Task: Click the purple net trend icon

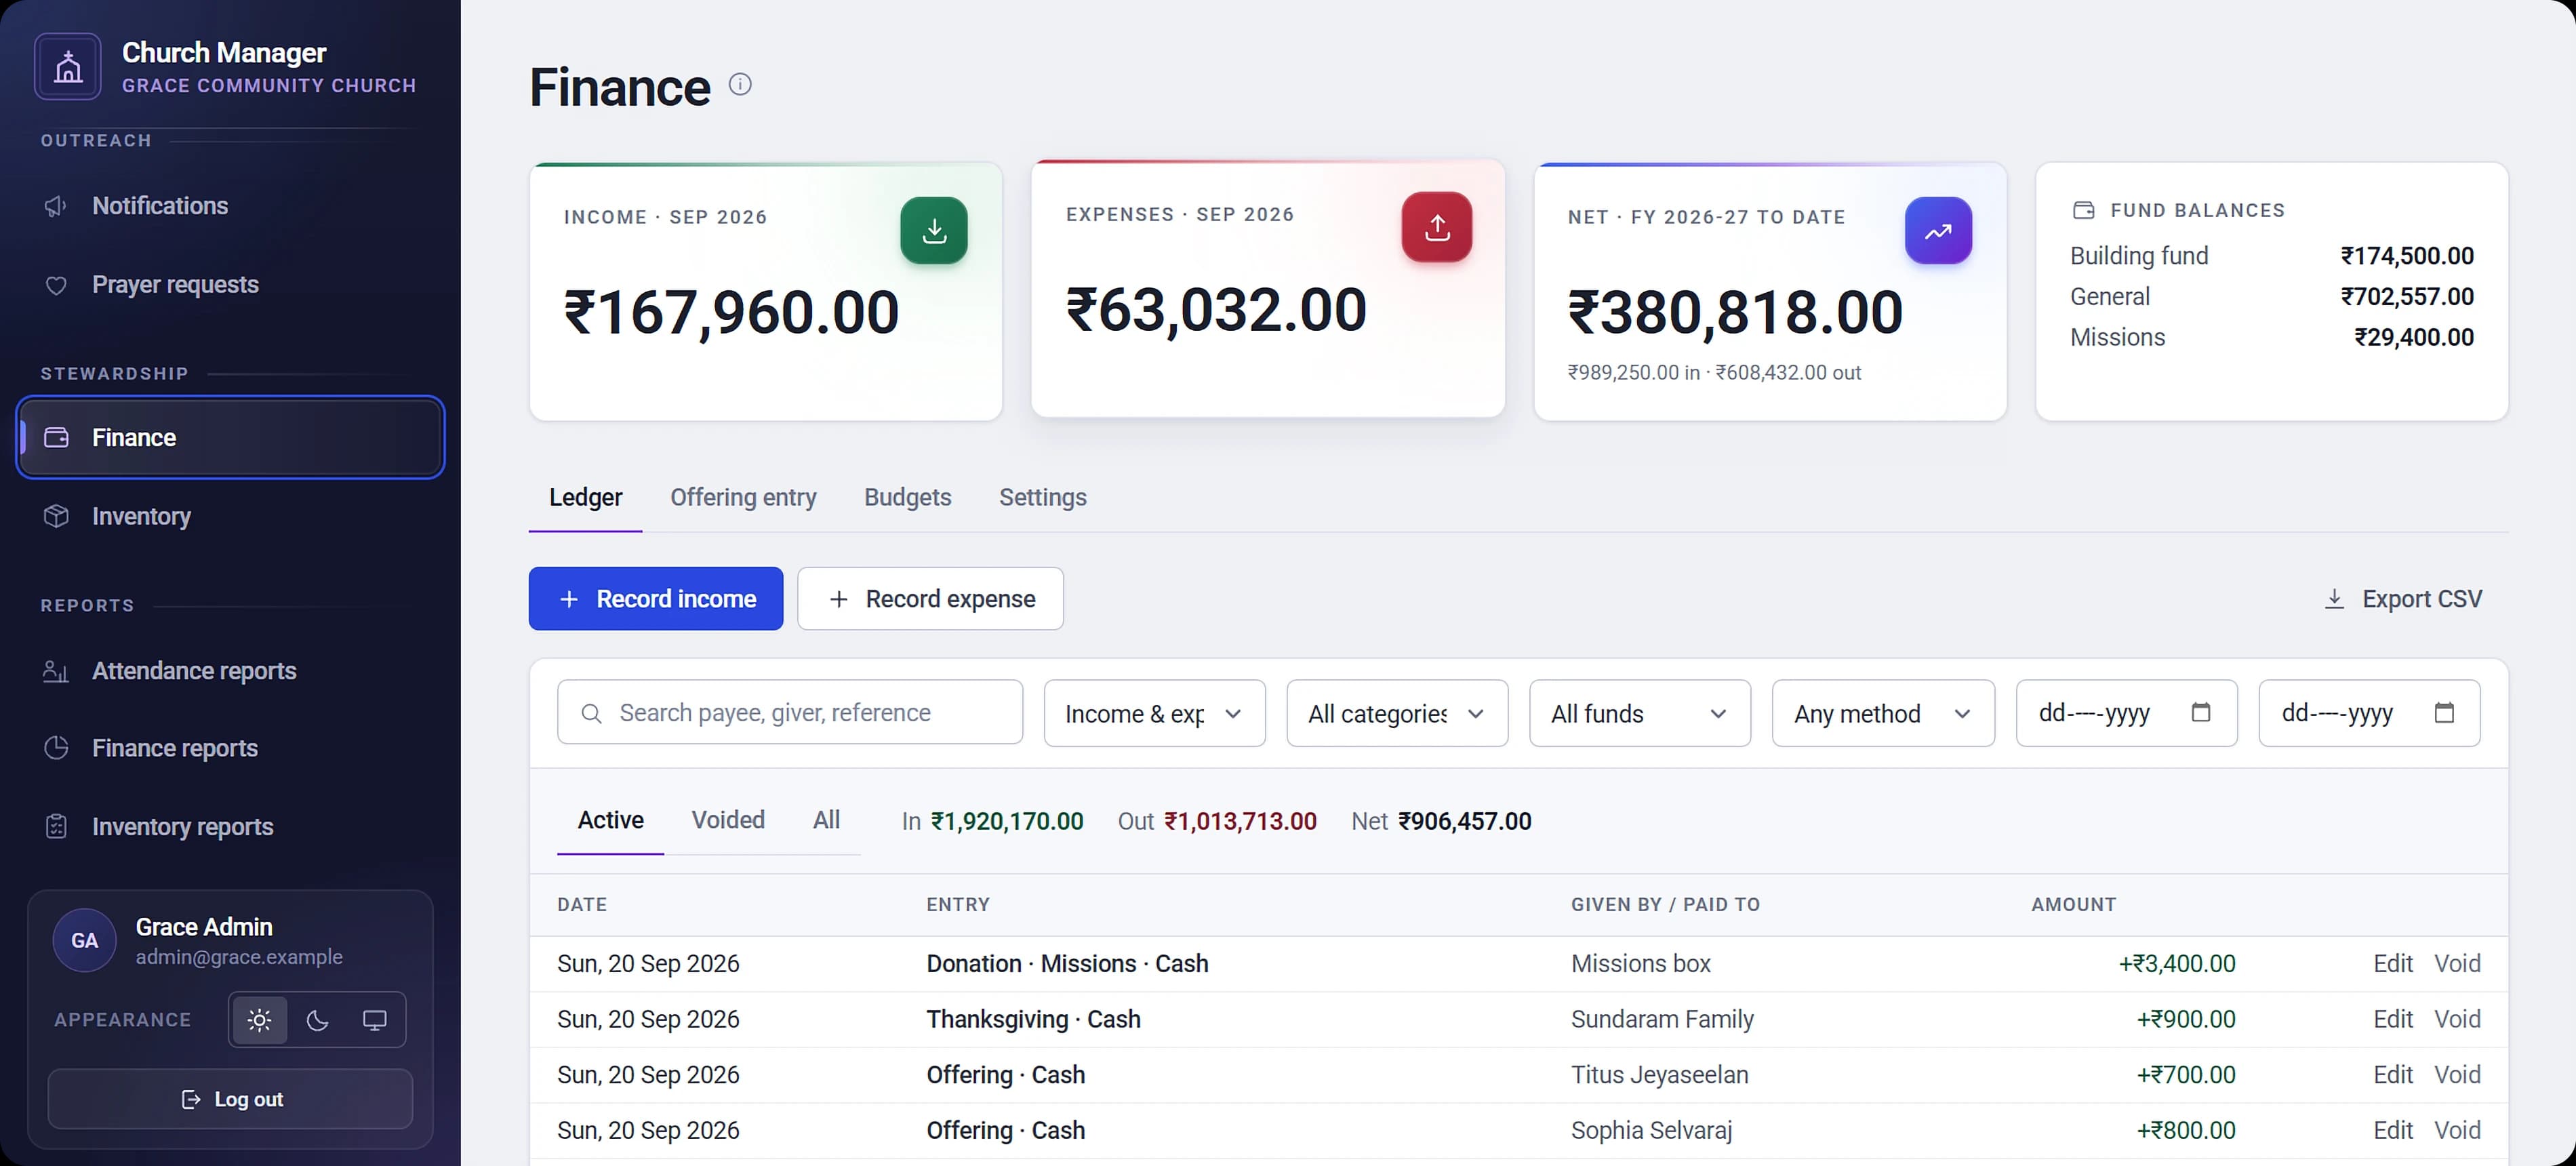Action: pyautogui.click(x=1938, y=231)
